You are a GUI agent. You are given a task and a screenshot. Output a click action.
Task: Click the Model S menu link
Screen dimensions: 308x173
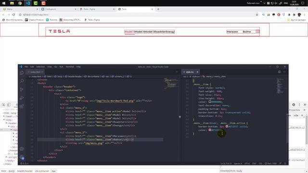coord(129,32)
